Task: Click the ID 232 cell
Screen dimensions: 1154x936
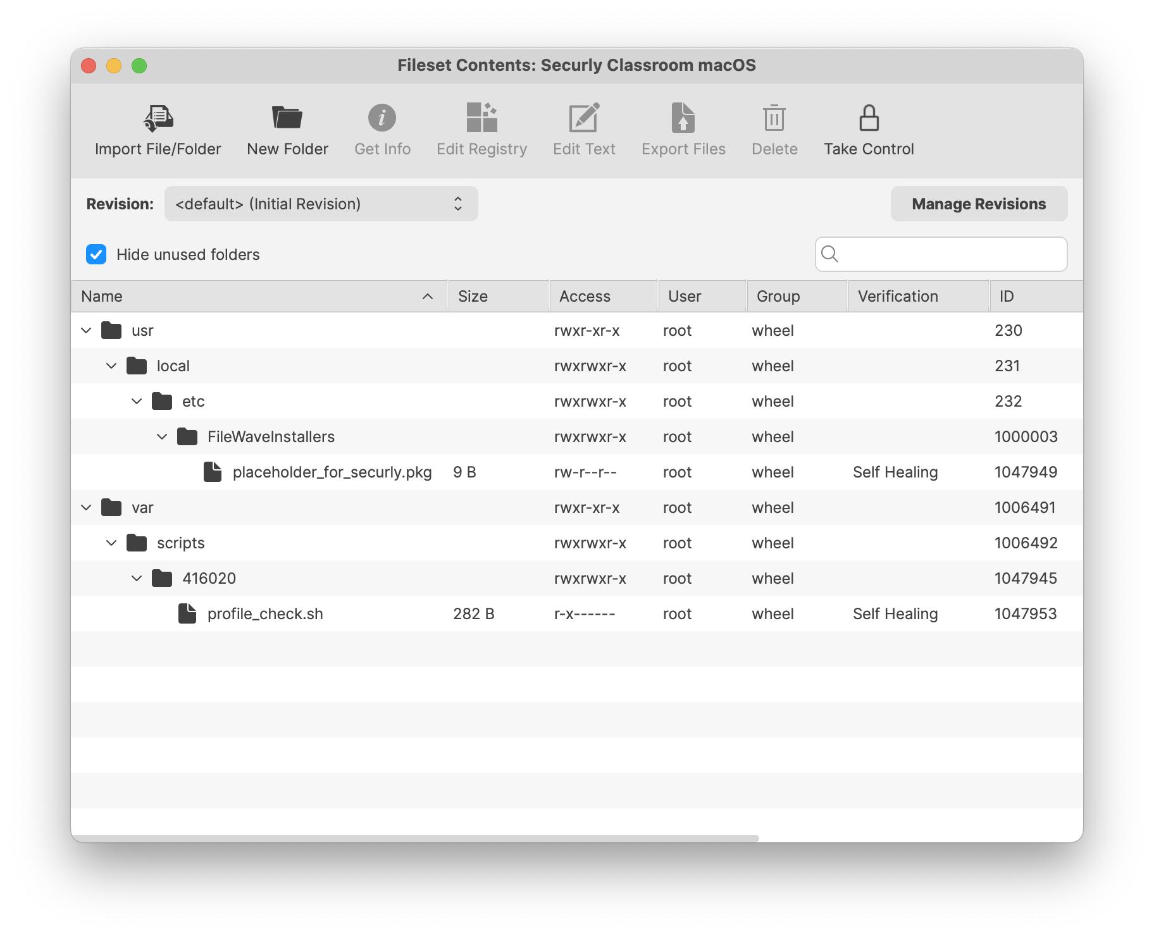Action: coord(1008,401)
